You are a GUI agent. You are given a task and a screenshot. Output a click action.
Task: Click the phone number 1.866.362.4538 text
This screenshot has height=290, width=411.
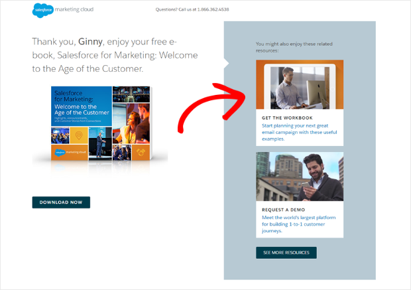click(213, 9)
